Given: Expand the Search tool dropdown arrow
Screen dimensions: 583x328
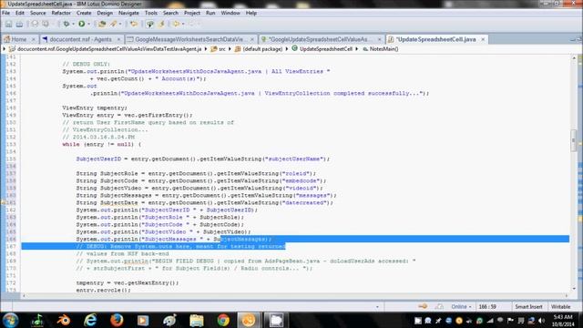Looking at the screenshot, I should (x=119, y=25).
